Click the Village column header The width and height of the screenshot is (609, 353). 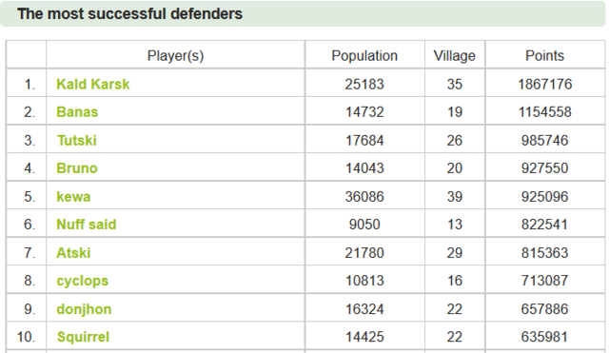pos(455,55)
